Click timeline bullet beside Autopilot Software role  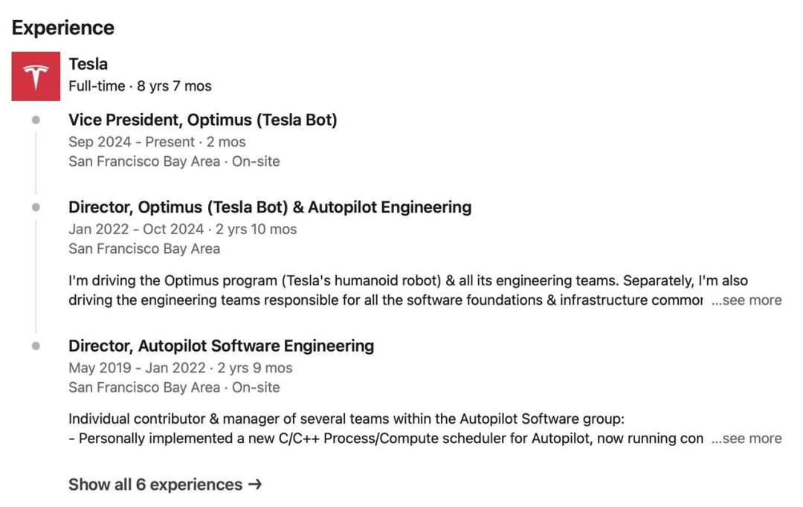pyautogui.click(x=36, y=346)
